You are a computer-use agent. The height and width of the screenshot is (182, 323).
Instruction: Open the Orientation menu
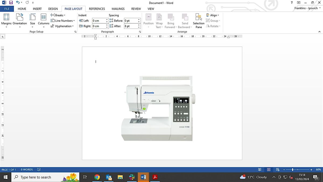pos(20,20)
